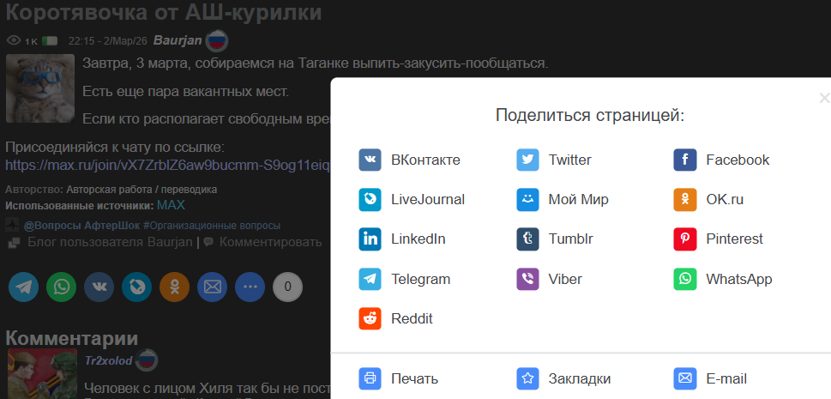Select Мой Мир sharing option
Viewport: 831px width, 399px height.
click(x=562, y=200)
